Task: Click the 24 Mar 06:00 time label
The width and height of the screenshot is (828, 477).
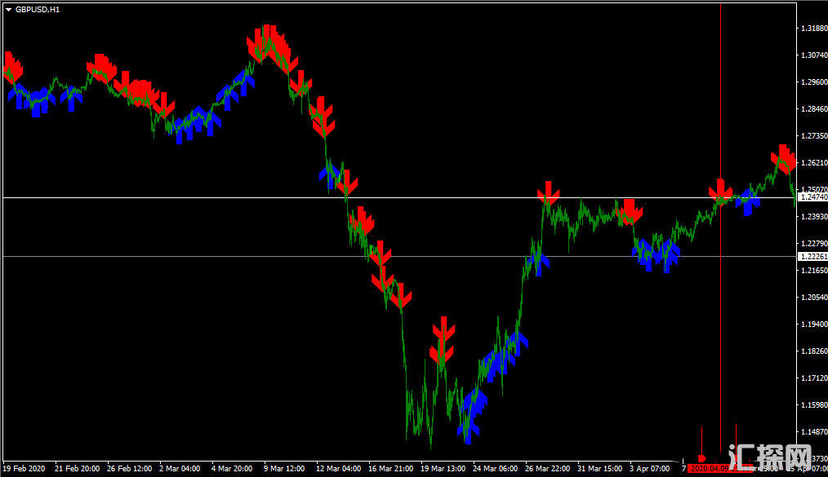Action: (x=496, y=468)
